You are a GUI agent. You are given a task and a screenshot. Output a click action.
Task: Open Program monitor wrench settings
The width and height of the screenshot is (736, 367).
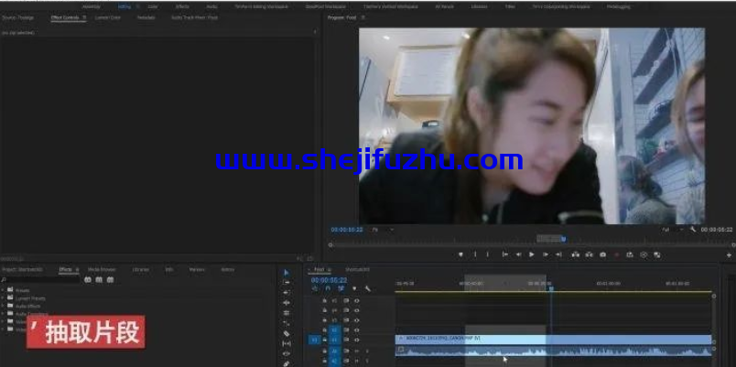(693, 229)
